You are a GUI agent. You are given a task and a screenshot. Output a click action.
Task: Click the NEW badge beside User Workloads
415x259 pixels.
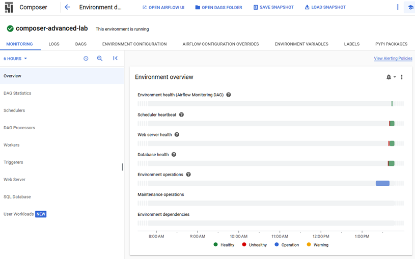point(41,214)
